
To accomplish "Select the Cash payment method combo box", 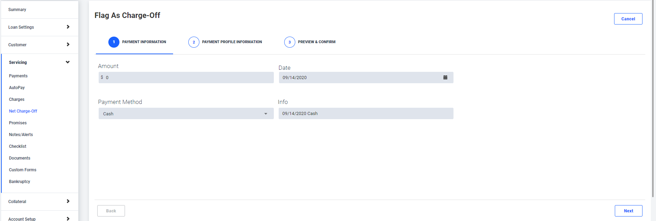I will (186, 114).
